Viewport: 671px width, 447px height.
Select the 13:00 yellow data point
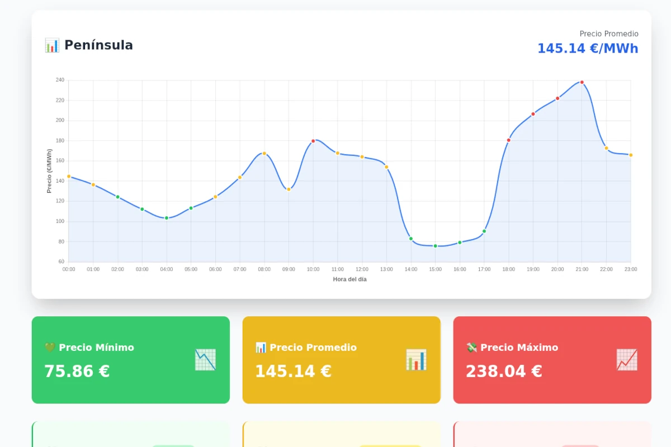(386, 167)
